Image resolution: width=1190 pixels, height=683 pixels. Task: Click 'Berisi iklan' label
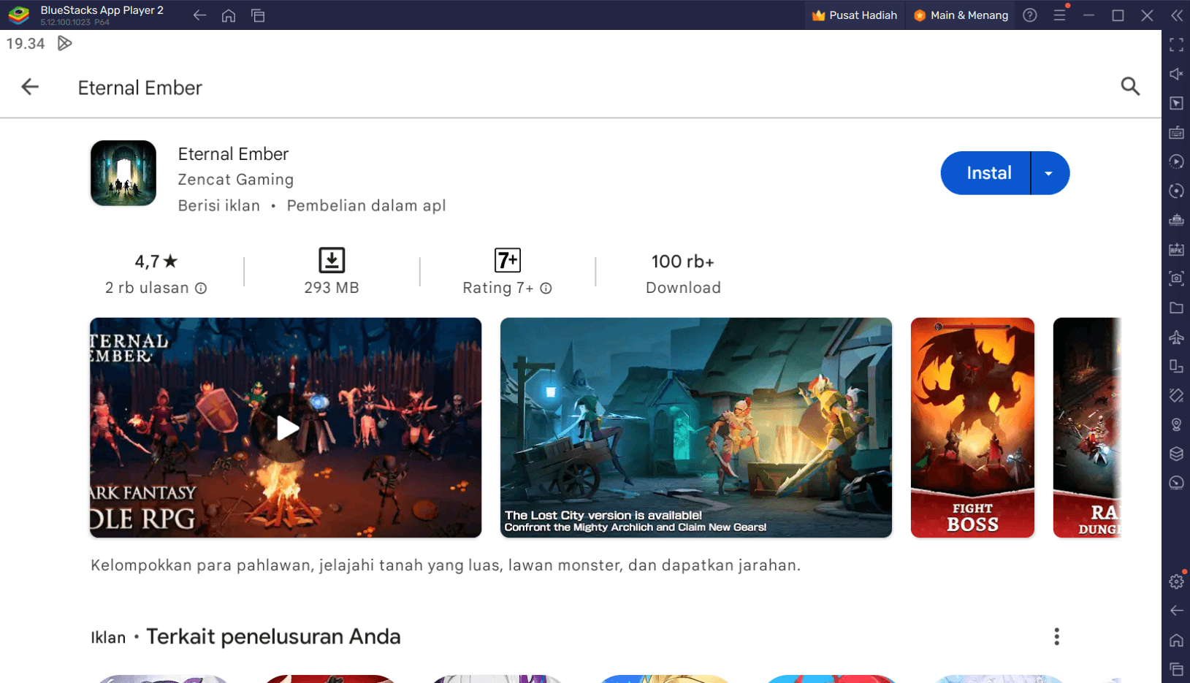click(219, 206)
